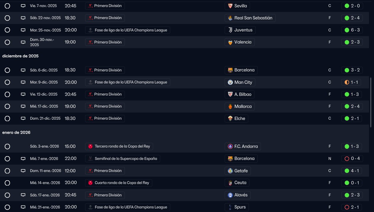Screen dimensions: 374x212
Task: Select the radio circle for the Sevilla match
Action: pyautogui.click(x=7, y=6)
